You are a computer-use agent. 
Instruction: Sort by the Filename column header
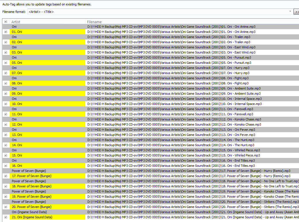point(192,22)
